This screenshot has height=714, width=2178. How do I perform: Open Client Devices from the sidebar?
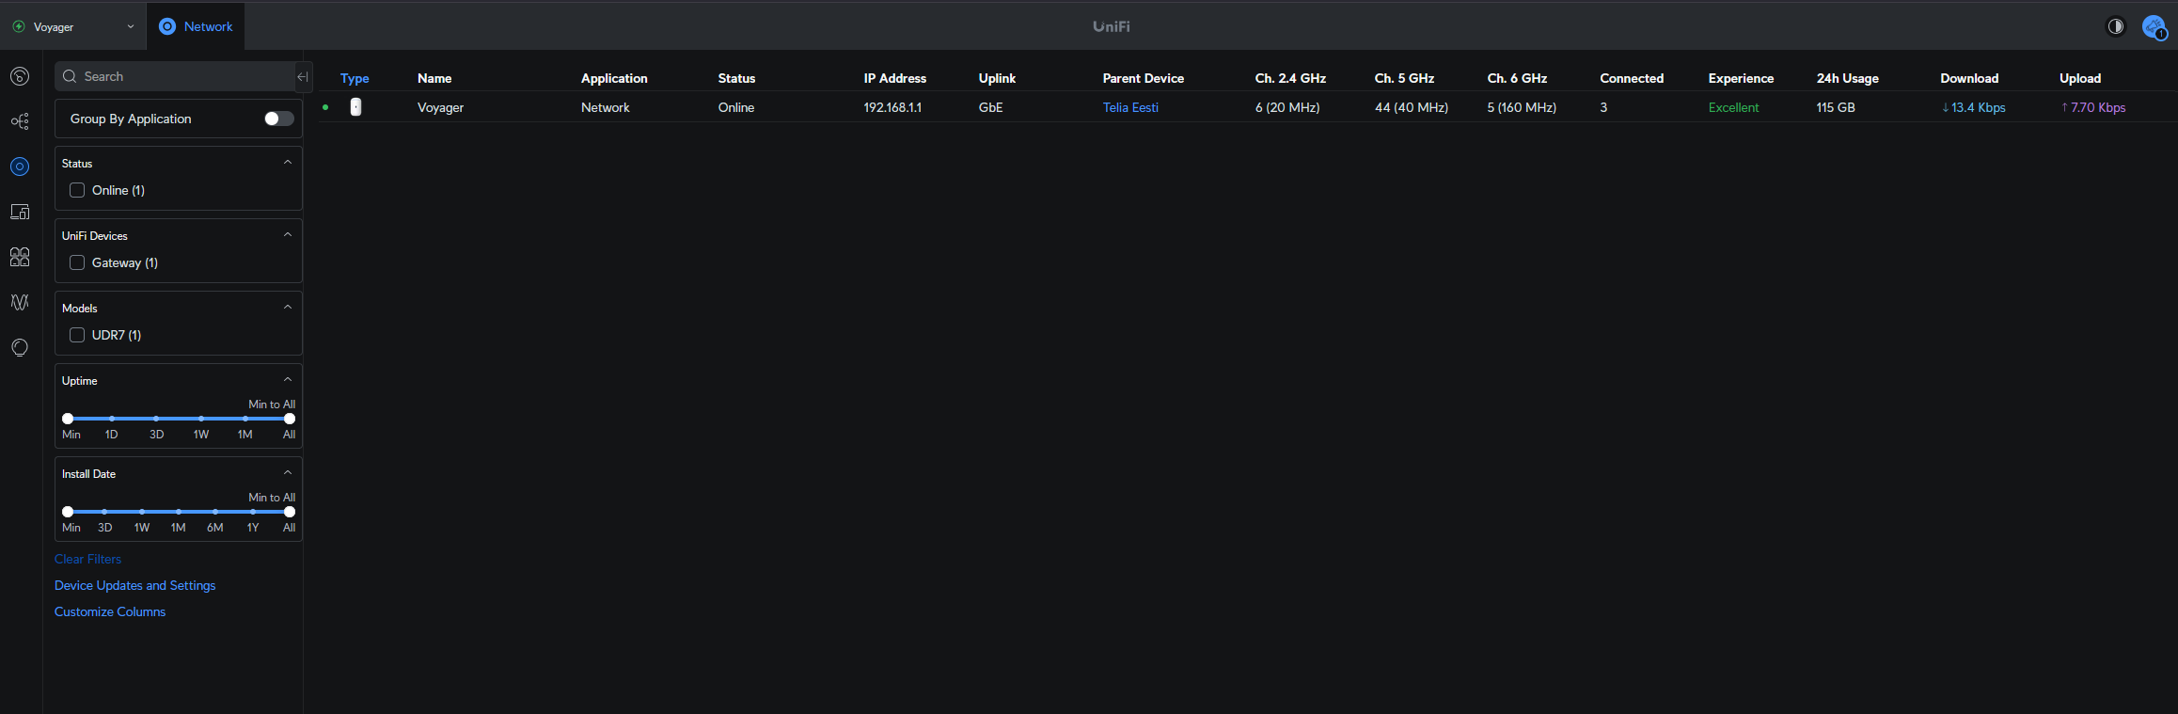click(20, 212)
